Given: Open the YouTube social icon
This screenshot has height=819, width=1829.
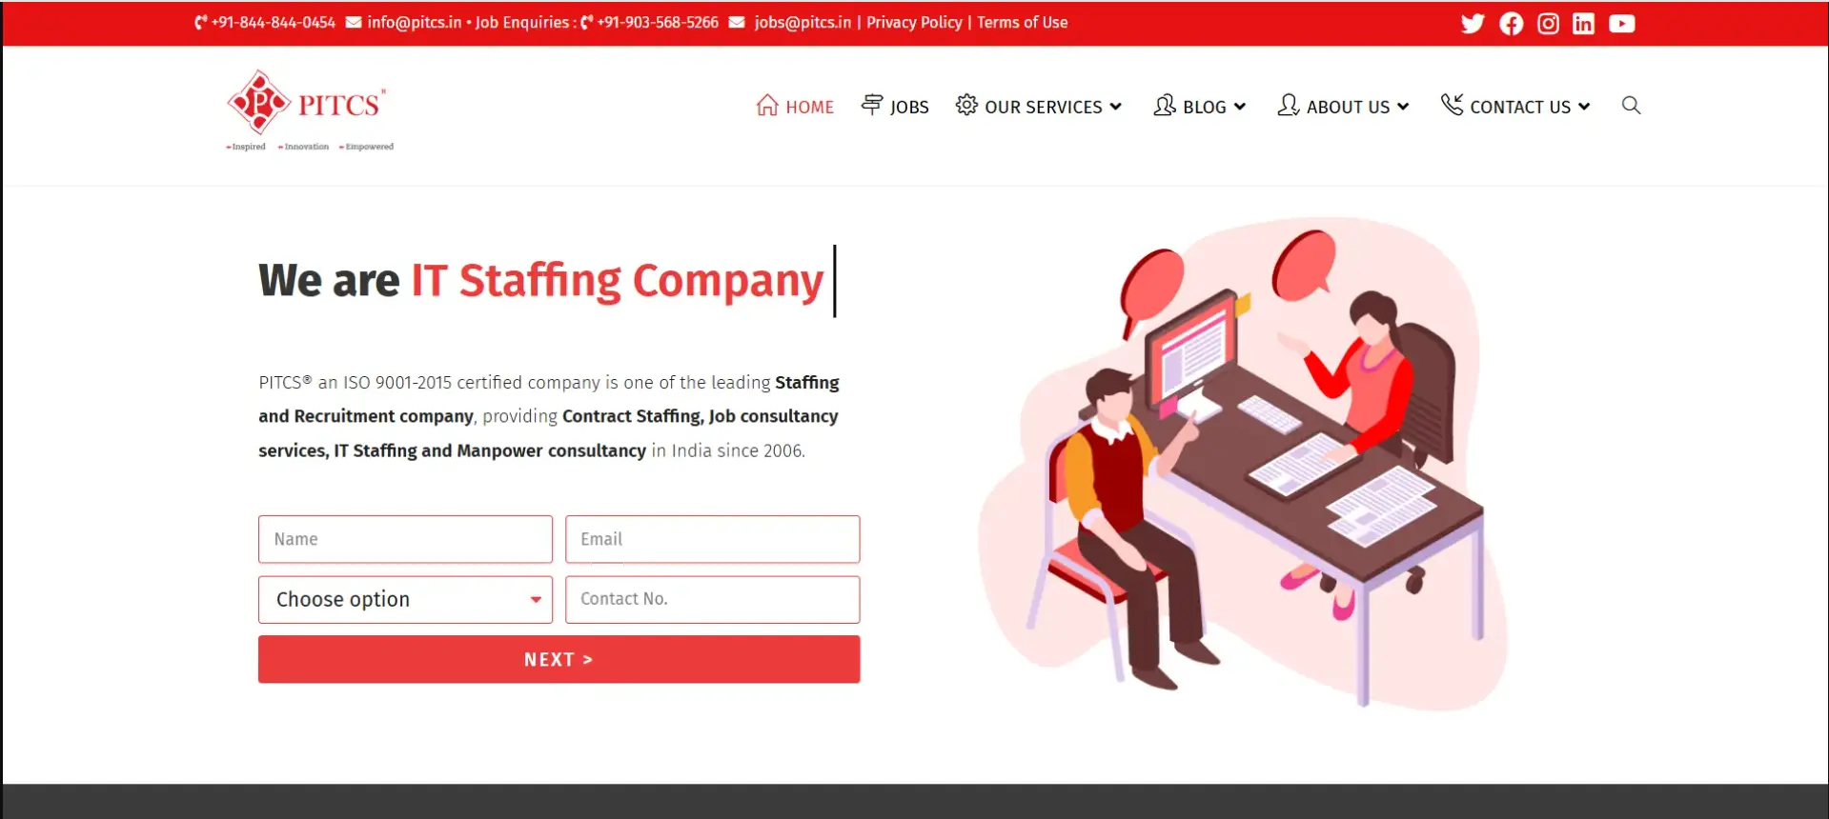Looking at the screenshot, I should pyautogui.click(x=1621, y=23).
